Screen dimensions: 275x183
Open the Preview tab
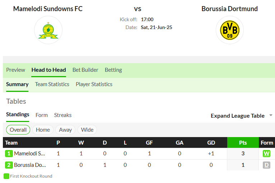[15, 70]
